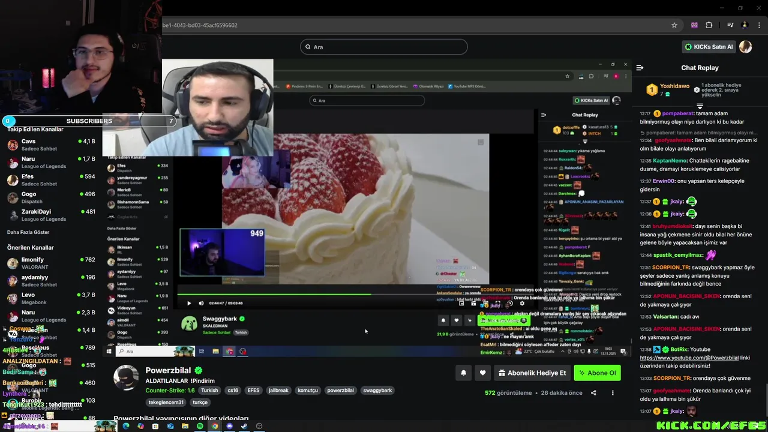Viewport: 768px width, 432px height.
Task: Bookmark page with the star icon
Action: (674, 25)
